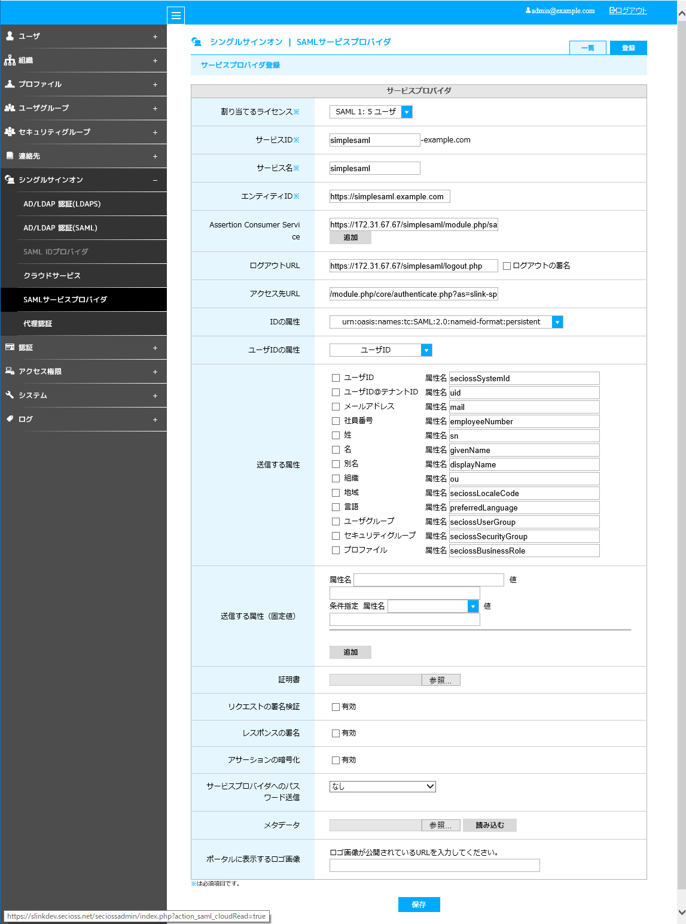This screenshot has height=924, width=686.
Task: Open the パスワード送信 なし dropdown
Action: click(x=383, y=786)
